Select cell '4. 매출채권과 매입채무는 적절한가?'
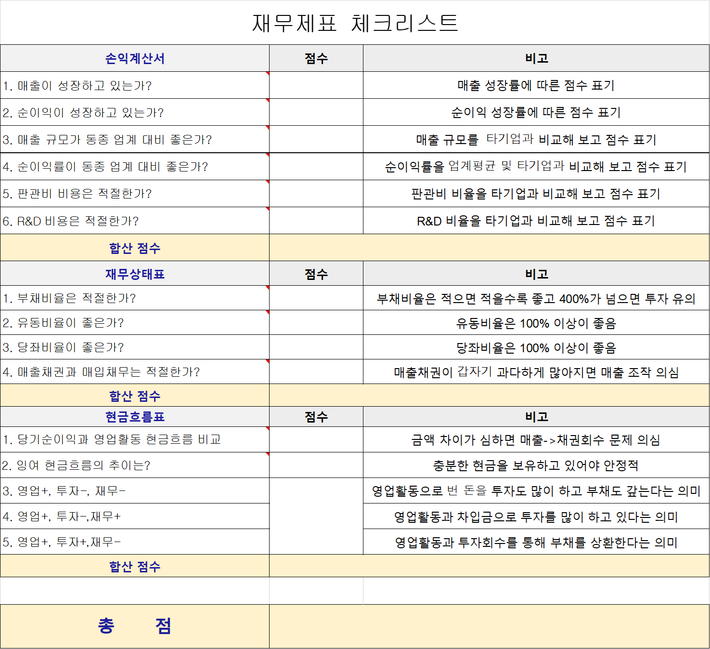 click(x=135, y=372)
